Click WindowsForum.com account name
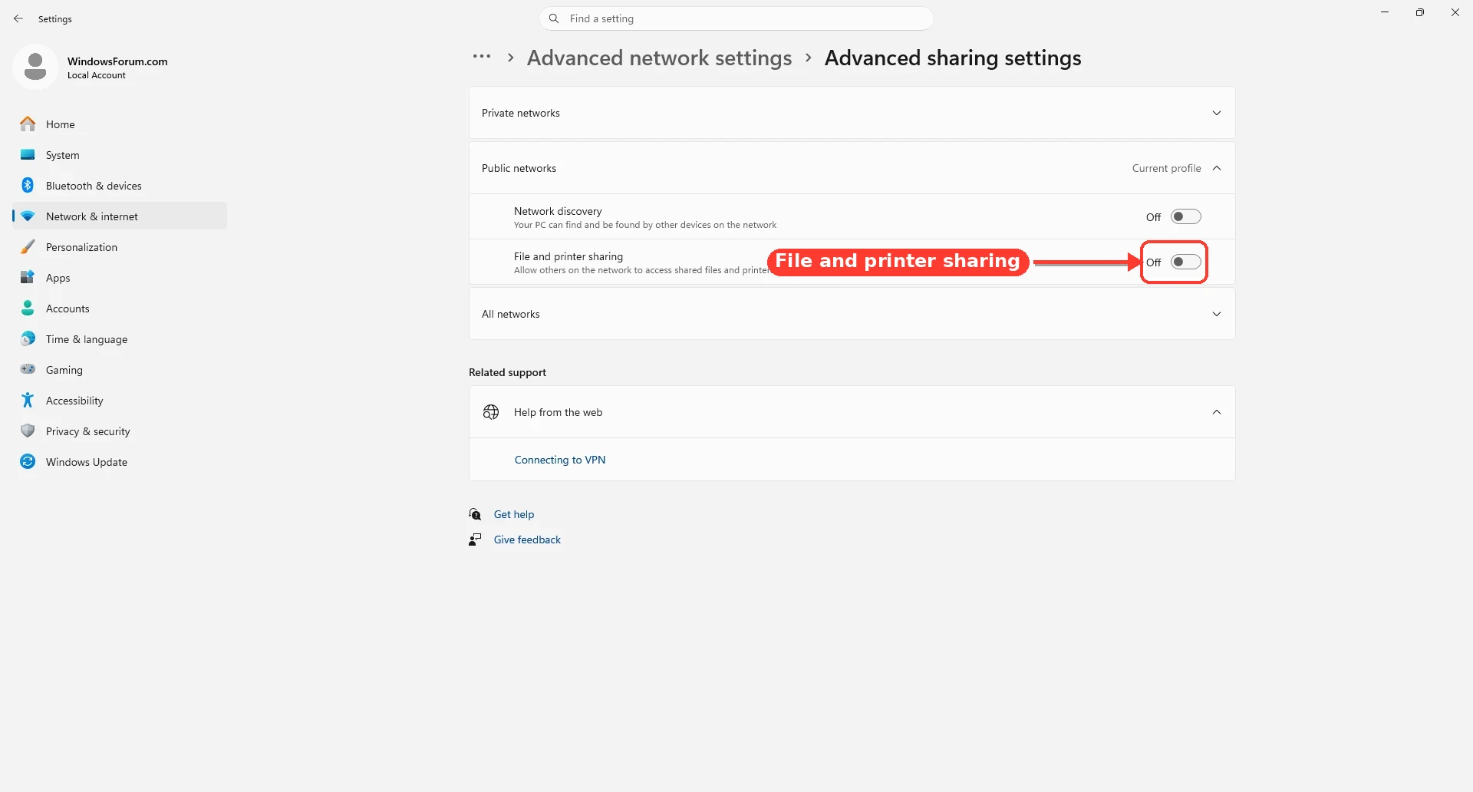The image size is (1473, 792). tap(117, 61)
